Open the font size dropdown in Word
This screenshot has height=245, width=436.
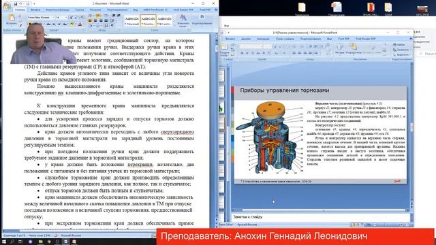coord(66,18)
